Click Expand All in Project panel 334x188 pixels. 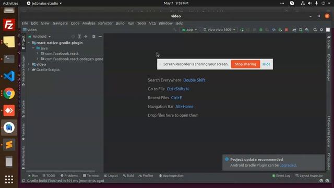[79, 37]
